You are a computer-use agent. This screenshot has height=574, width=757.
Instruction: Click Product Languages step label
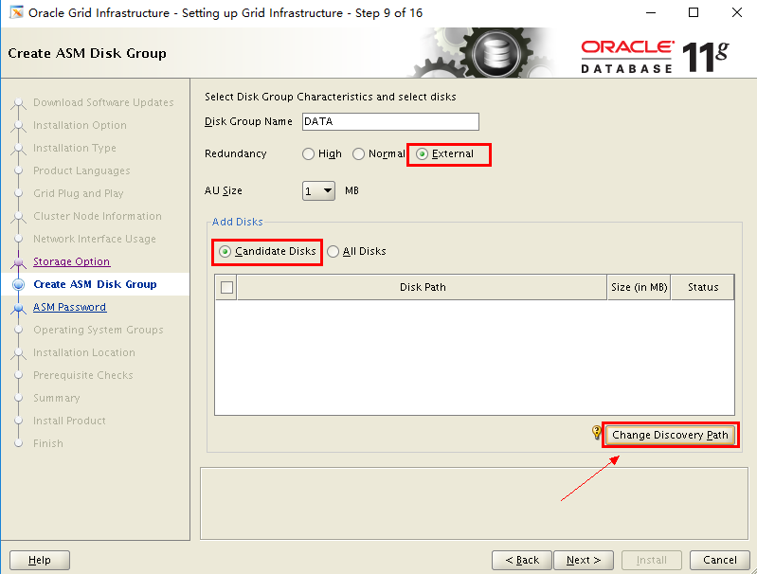point(81,170)
